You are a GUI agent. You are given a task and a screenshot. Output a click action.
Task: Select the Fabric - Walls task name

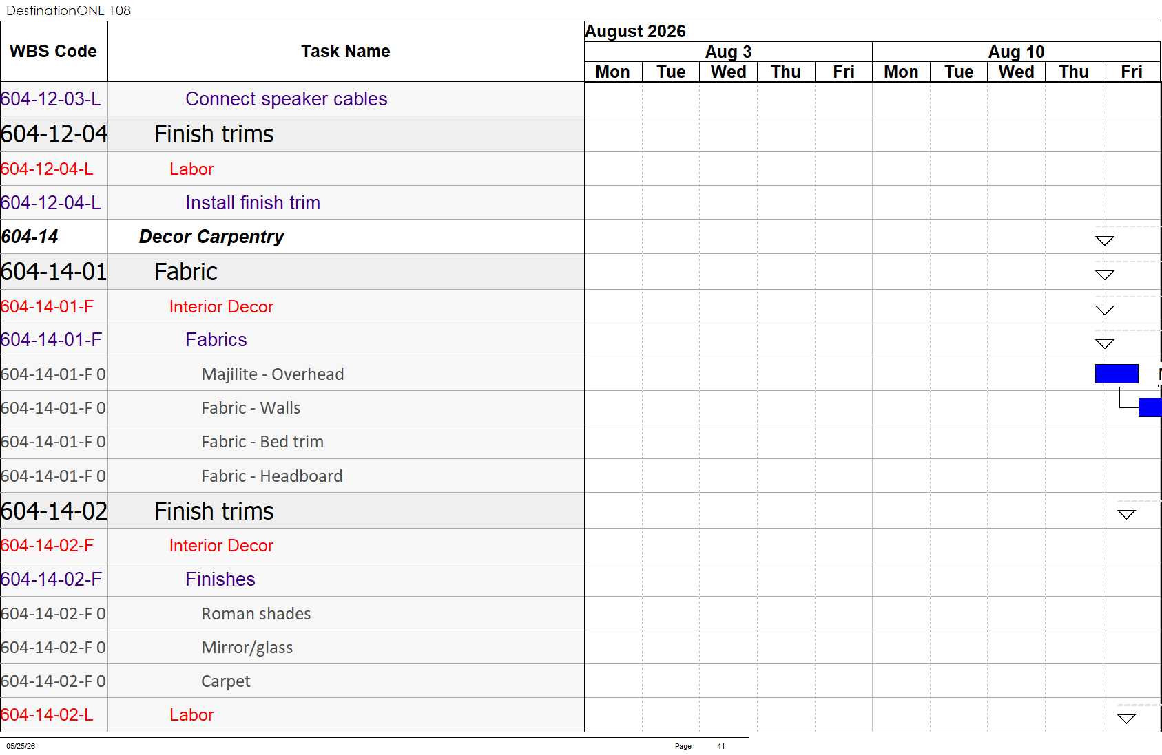251,407
